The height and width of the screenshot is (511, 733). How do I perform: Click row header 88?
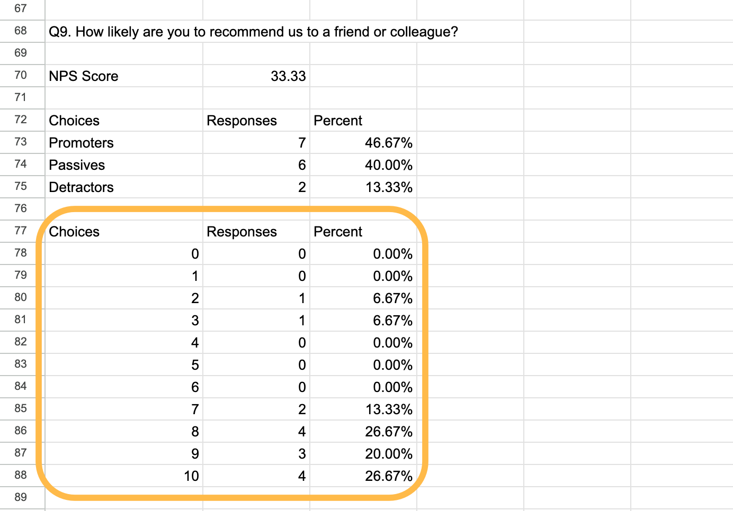coord(21,475)
